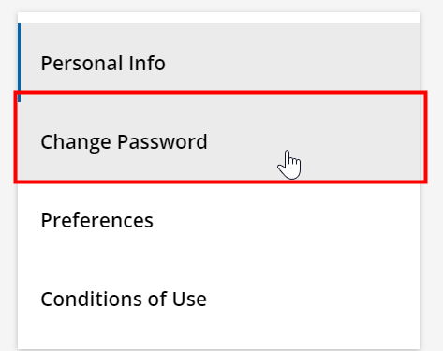Switch to the Personal Info tab
Viewport: 443px width, 351px height.
tap(219, 63)
